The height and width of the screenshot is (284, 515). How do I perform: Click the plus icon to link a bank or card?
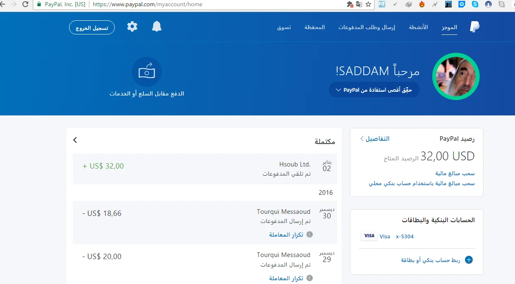point(468,260)
